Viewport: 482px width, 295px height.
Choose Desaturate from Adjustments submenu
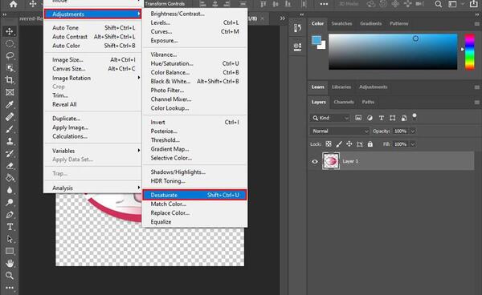pos(194,195)
